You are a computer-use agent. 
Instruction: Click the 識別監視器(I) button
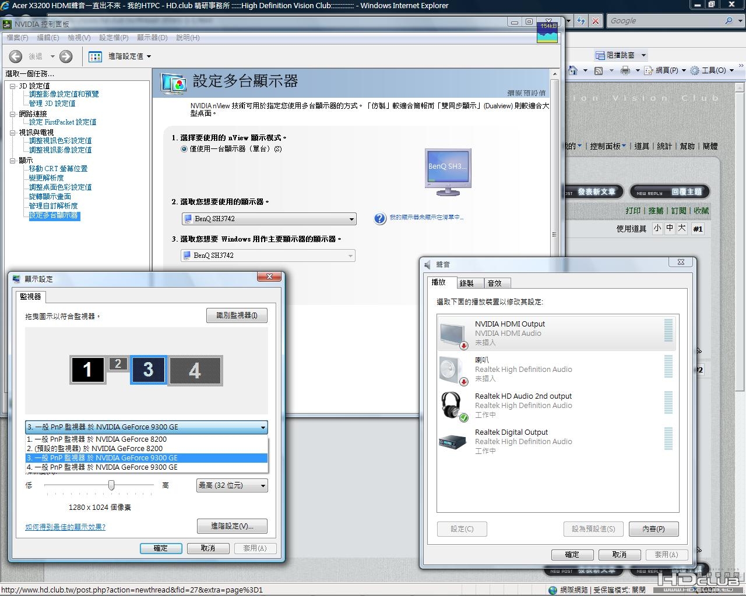pos(237,315)
